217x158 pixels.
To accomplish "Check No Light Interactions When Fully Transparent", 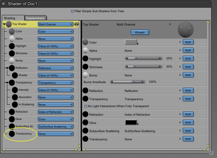I will 85,106.
